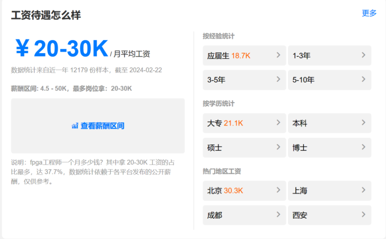The height and width of the screenshot is (239, 386).
Task: Click the bar chart icon beside 查看薪酬区间
Action: [75, 126]
